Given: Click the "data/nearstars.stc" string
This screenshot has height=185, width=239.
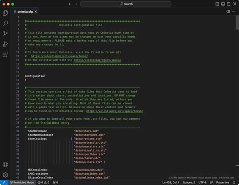Looking at the screenshot, I should point(89,146).
